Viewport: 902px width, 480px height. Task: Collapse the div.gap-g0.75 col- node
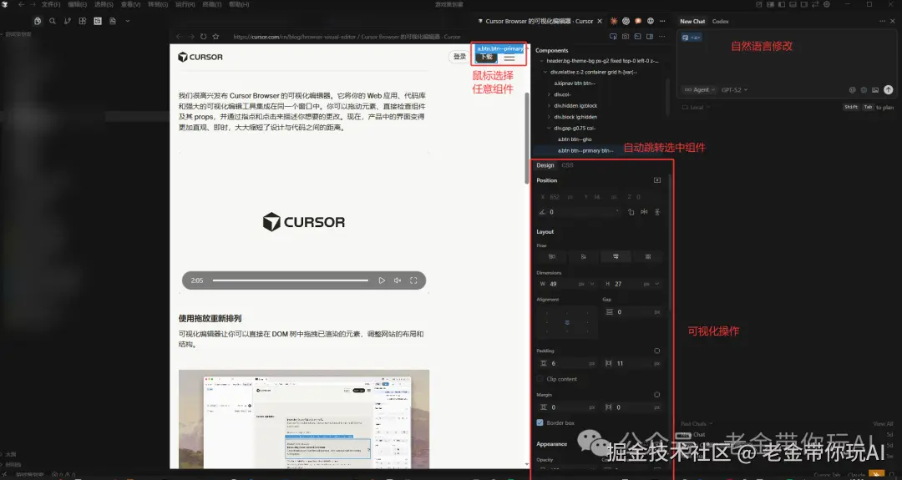coord(549,129)
